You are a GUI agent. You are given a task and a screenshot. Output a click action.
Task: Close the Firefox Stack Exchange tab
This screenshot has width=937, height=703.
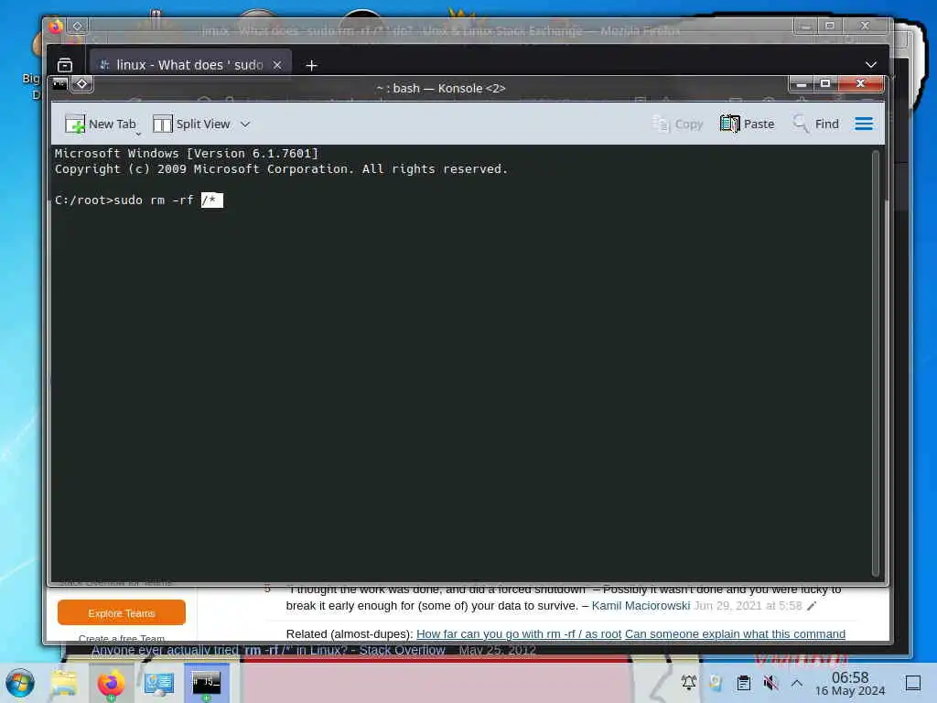tap(277, 65)
